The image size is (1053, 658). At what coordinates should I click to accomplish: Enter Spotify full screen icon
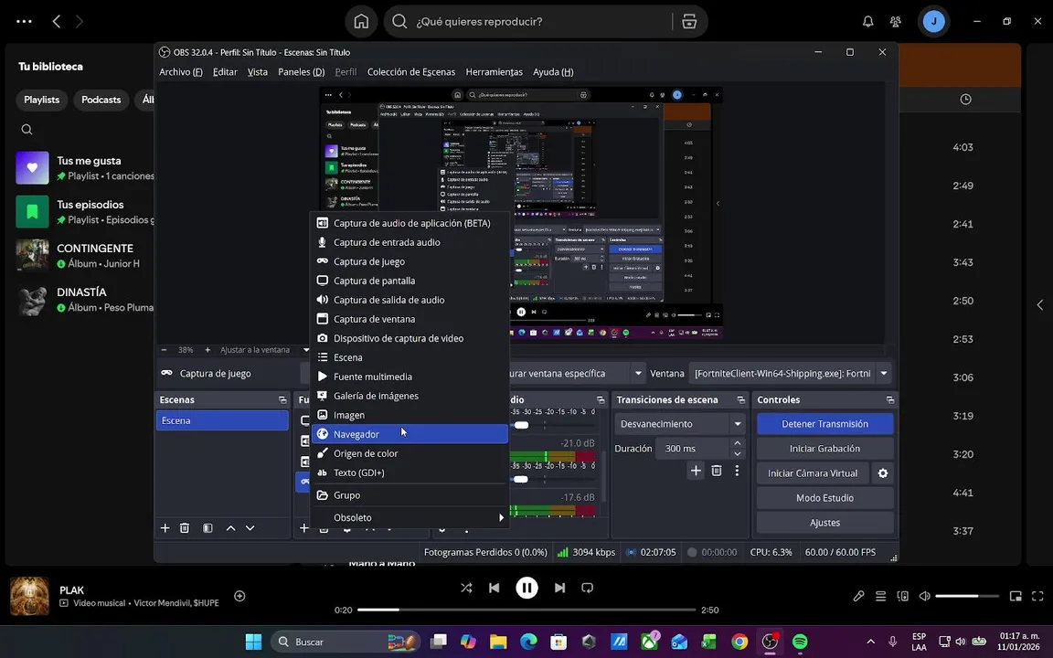[1037, 596]
